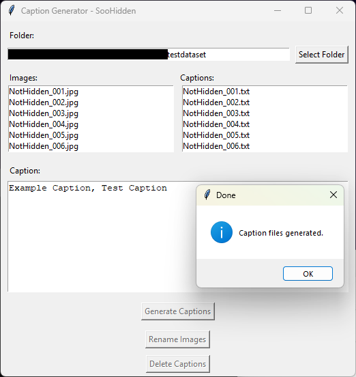Screen dimensions: 356x377
Task: Click the feather icon in Done dialog title
Action: pos(207,195)
